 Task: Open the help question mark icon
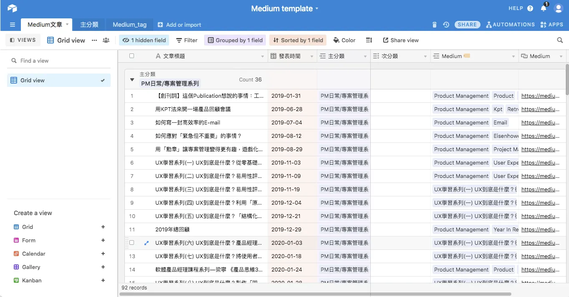point(530,8)
